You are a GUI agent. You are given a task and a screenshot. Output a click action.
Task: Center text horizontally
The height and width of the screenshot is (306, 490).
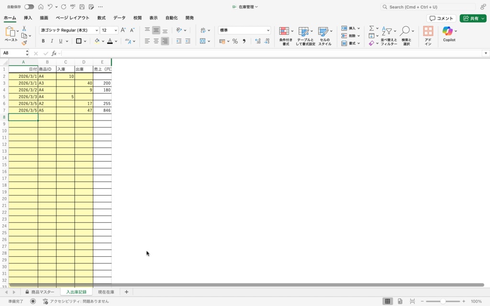156,41
